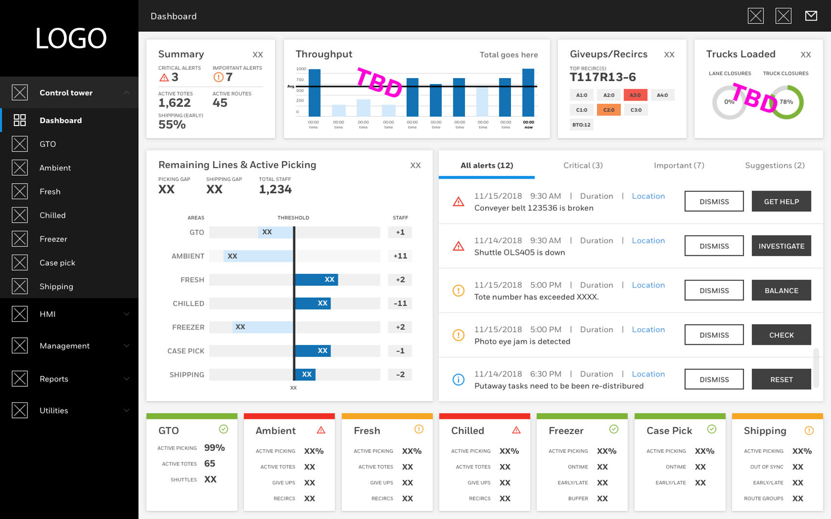Click the T117R13-6 top recirc value
The width and height of the screenshot is (831, 519).
pyautogui.click(x=603, y=77)
